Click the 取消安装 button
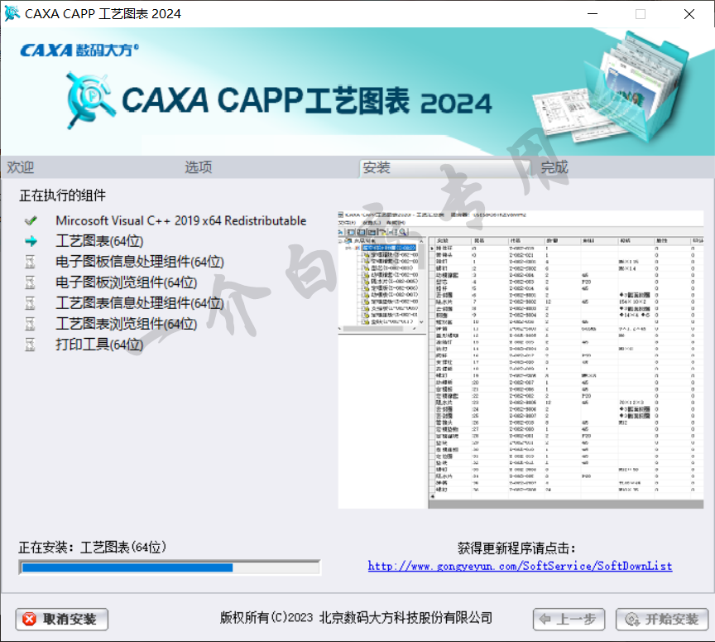This screenshot has height=642, width=715. tap(61, 619)
